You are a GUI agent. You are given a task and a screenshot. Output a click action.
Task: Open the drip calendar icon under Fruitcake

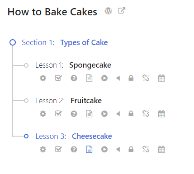point(161,114)
